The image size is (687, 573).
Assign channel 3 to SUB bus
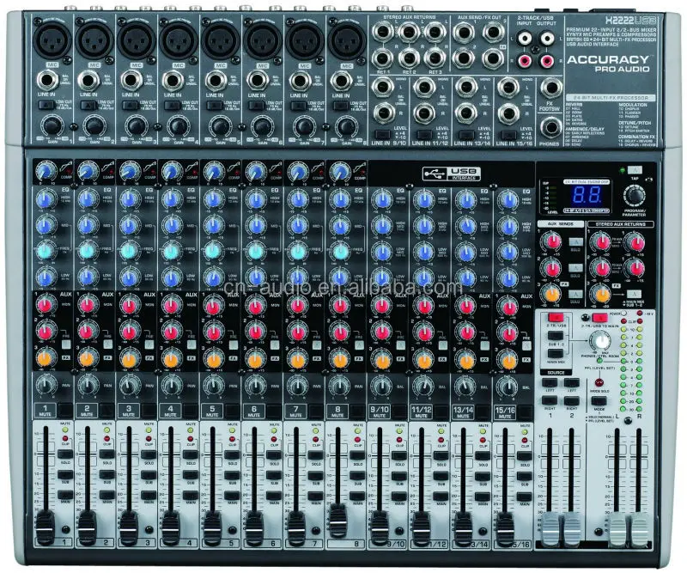(x=149, y=475)
